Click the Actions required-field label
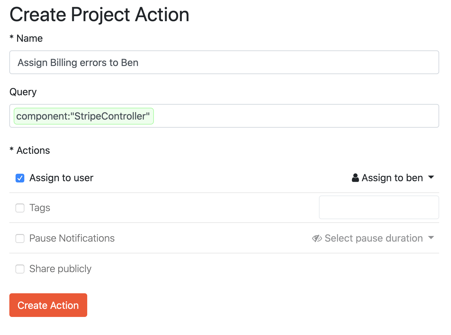Screen dimensions: 451x335 coord(30,150)
